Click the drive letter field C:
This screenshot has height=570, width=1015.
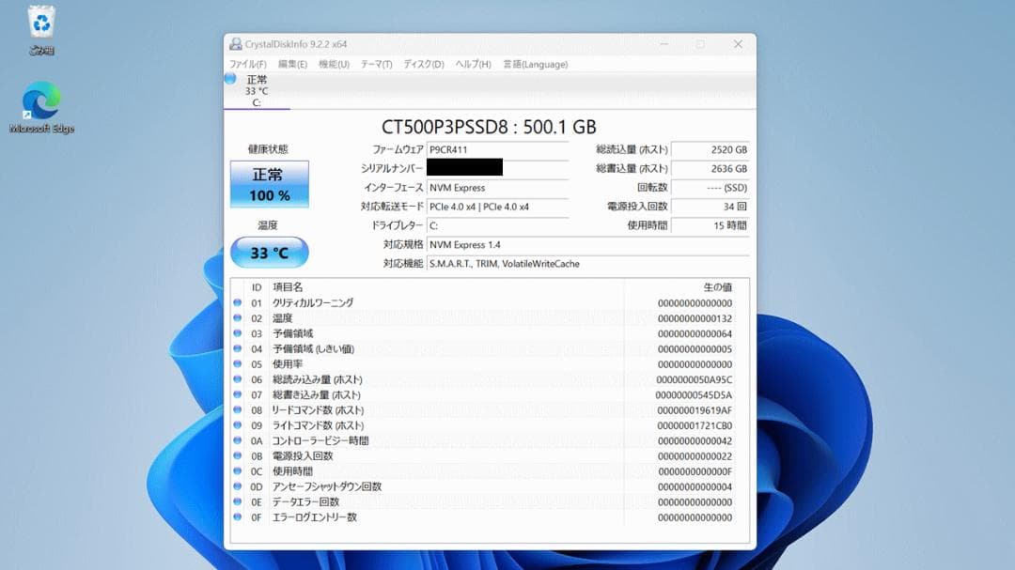[497, 225]
